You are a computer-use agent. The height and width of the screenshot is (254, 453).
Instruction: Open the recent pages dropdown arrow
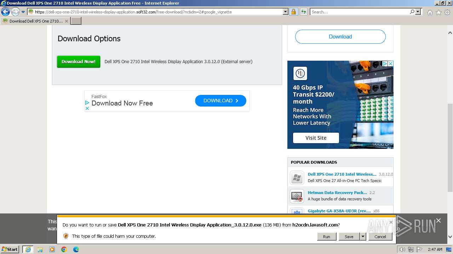pyautogui.click(x=23, y=12)
